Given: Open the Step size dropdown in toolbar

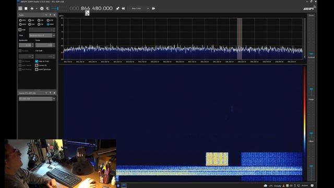Looking at the screenshot, I should pyautogui.click(x=140, y=8).
